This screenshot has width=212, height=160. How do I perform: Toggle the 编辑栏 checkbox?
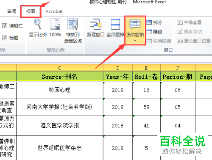pos(5,26)
